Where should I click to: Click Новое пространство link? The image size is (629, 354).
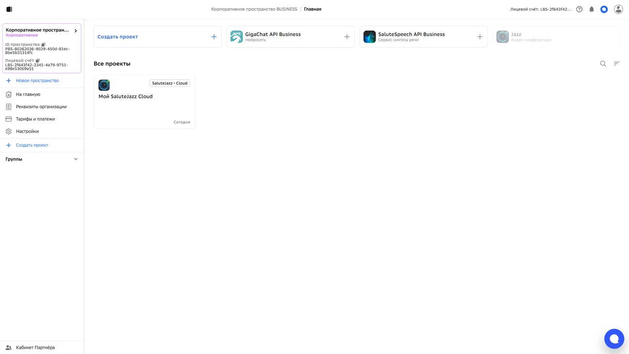tap(37, 81)
